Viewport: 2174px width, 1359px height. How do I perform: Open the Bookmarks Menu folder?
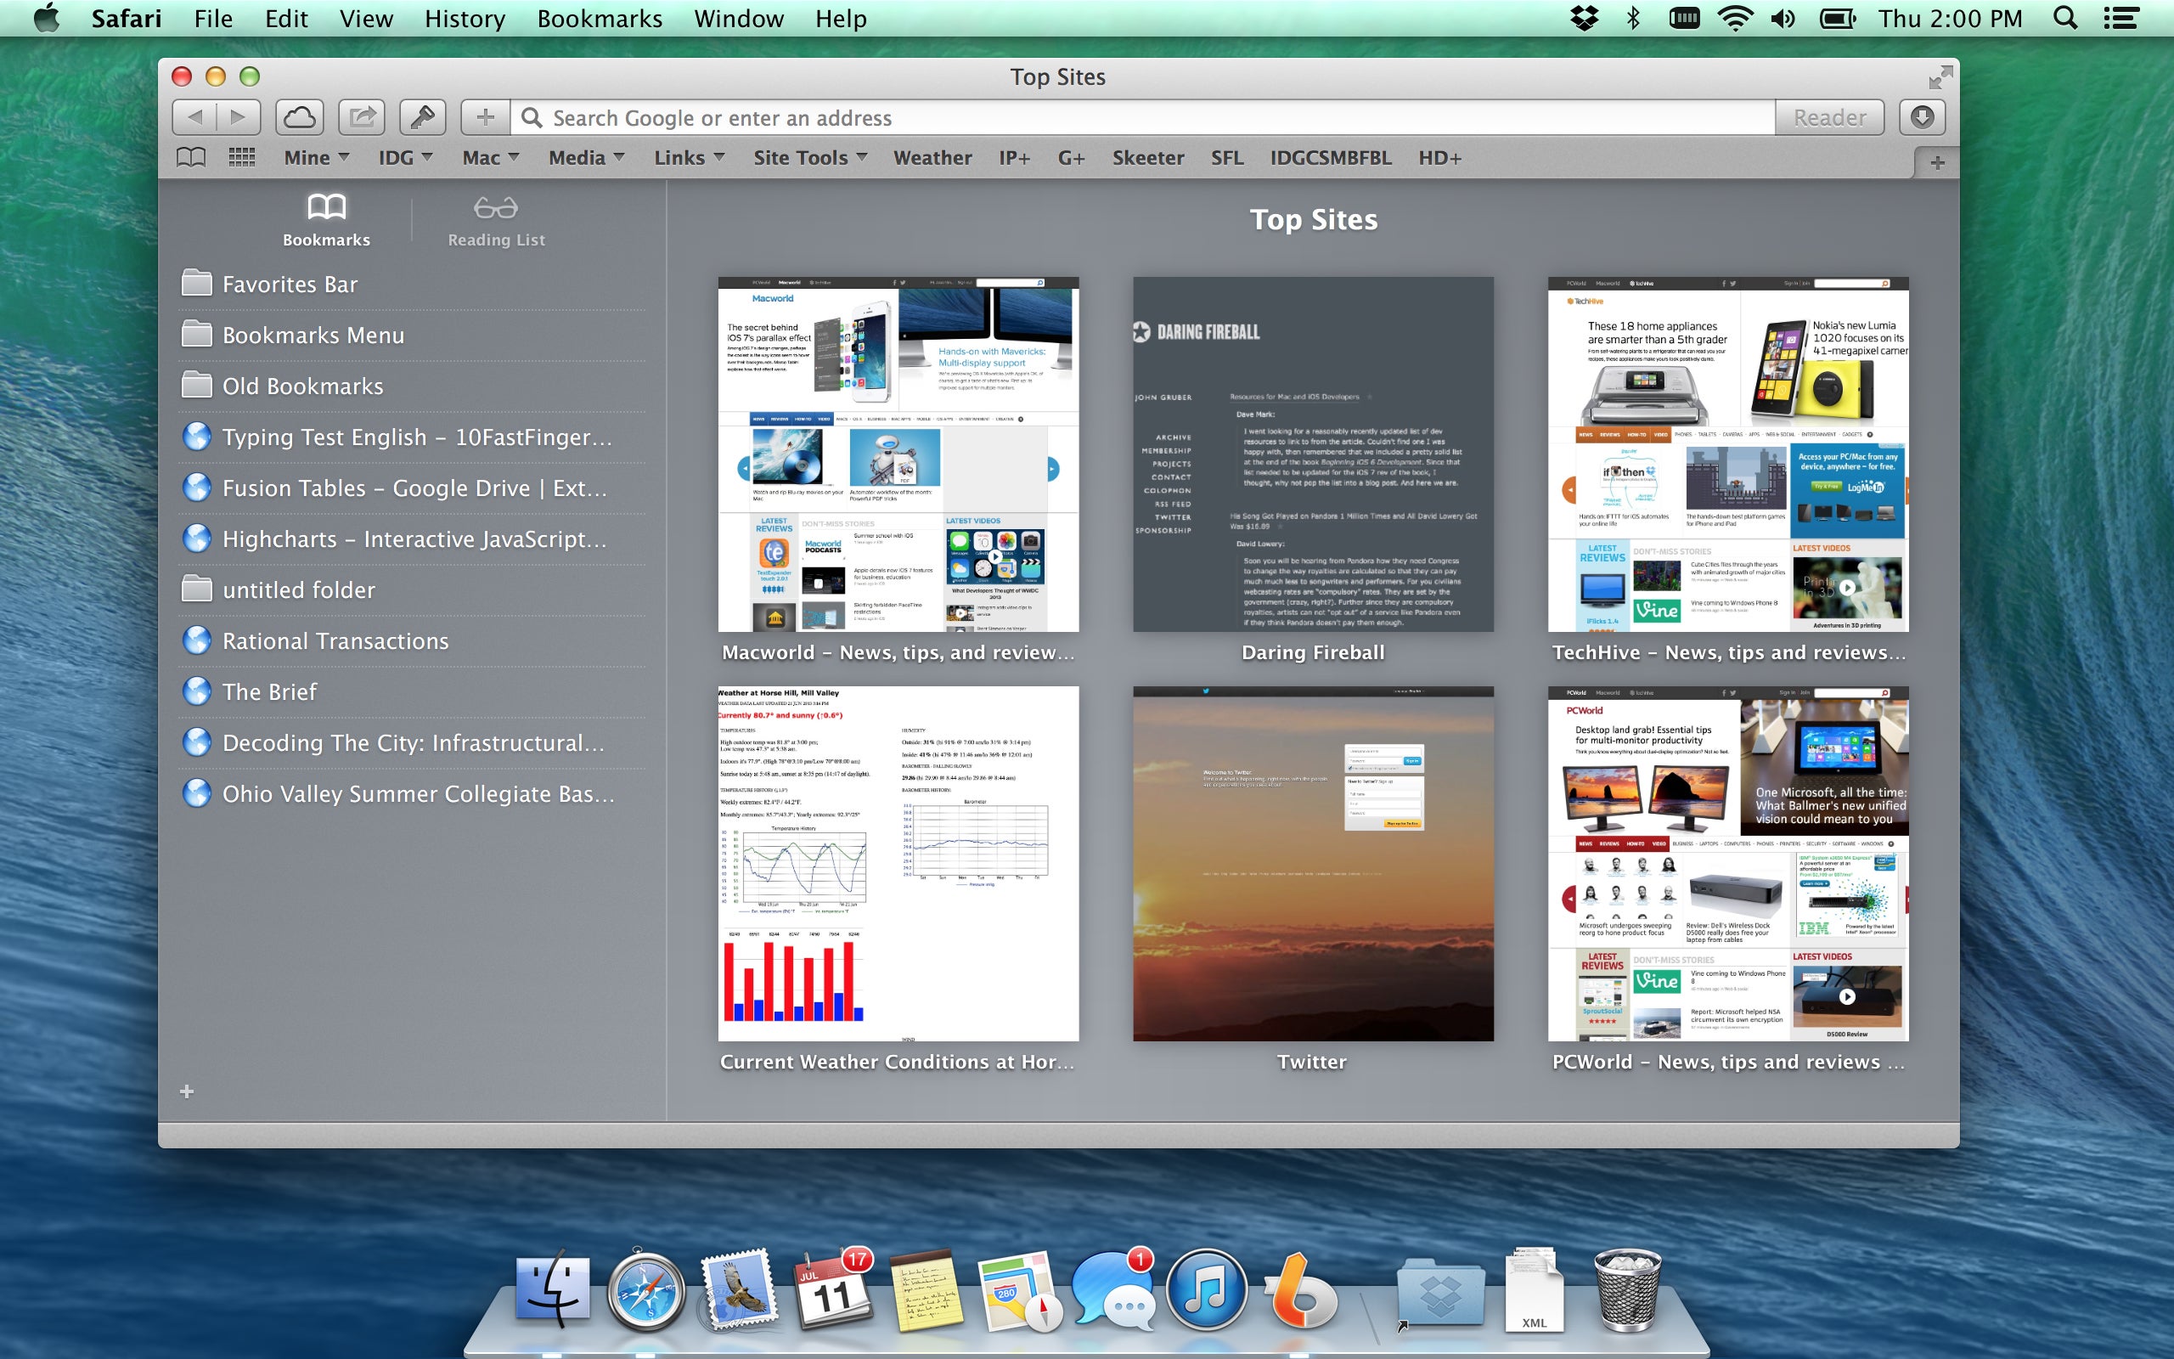(411, 336)
